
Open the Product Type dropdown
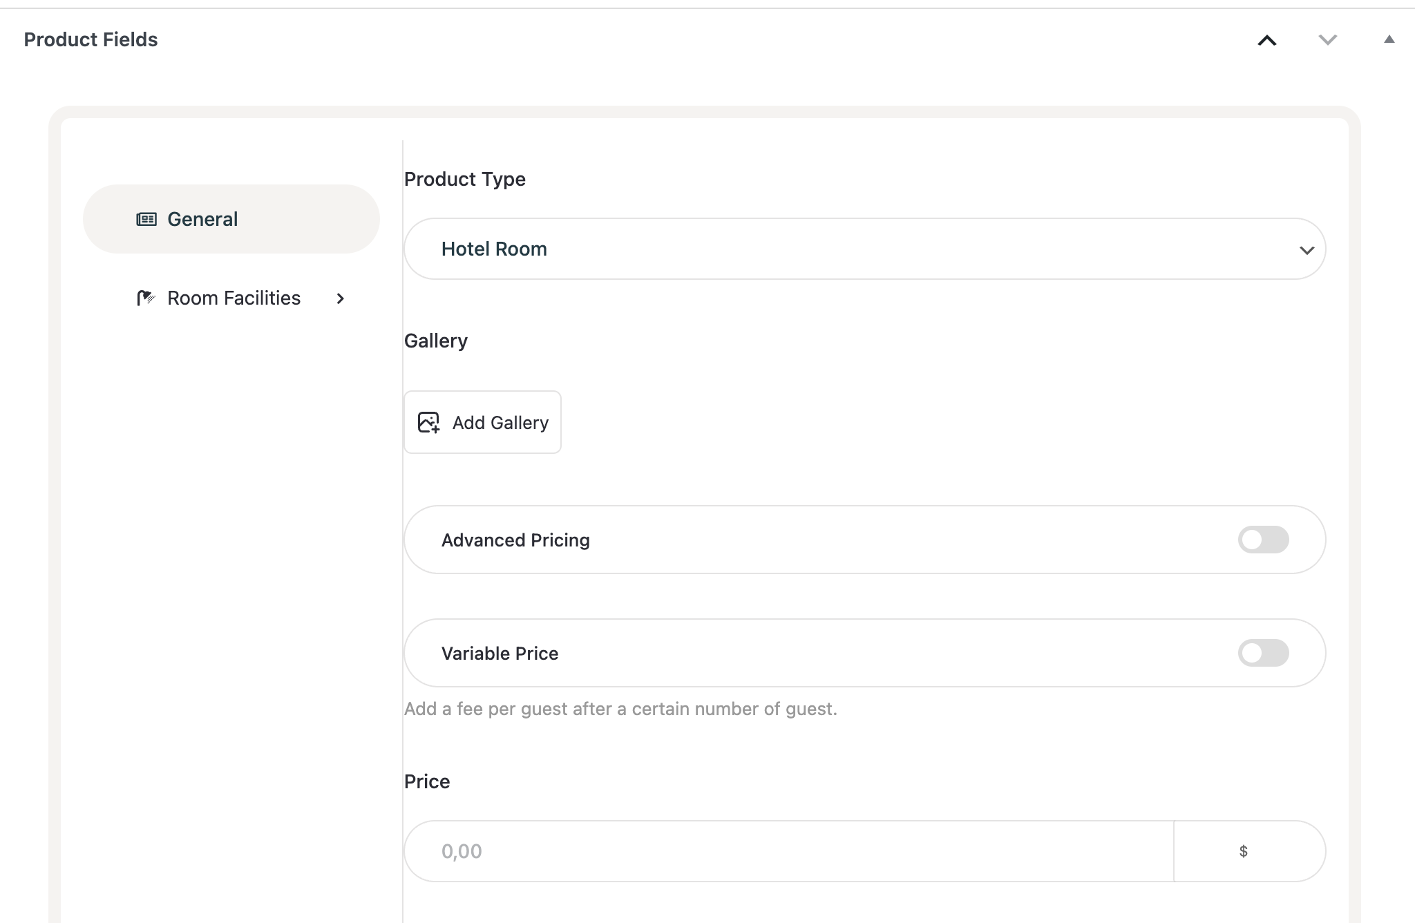pos(864,249)
